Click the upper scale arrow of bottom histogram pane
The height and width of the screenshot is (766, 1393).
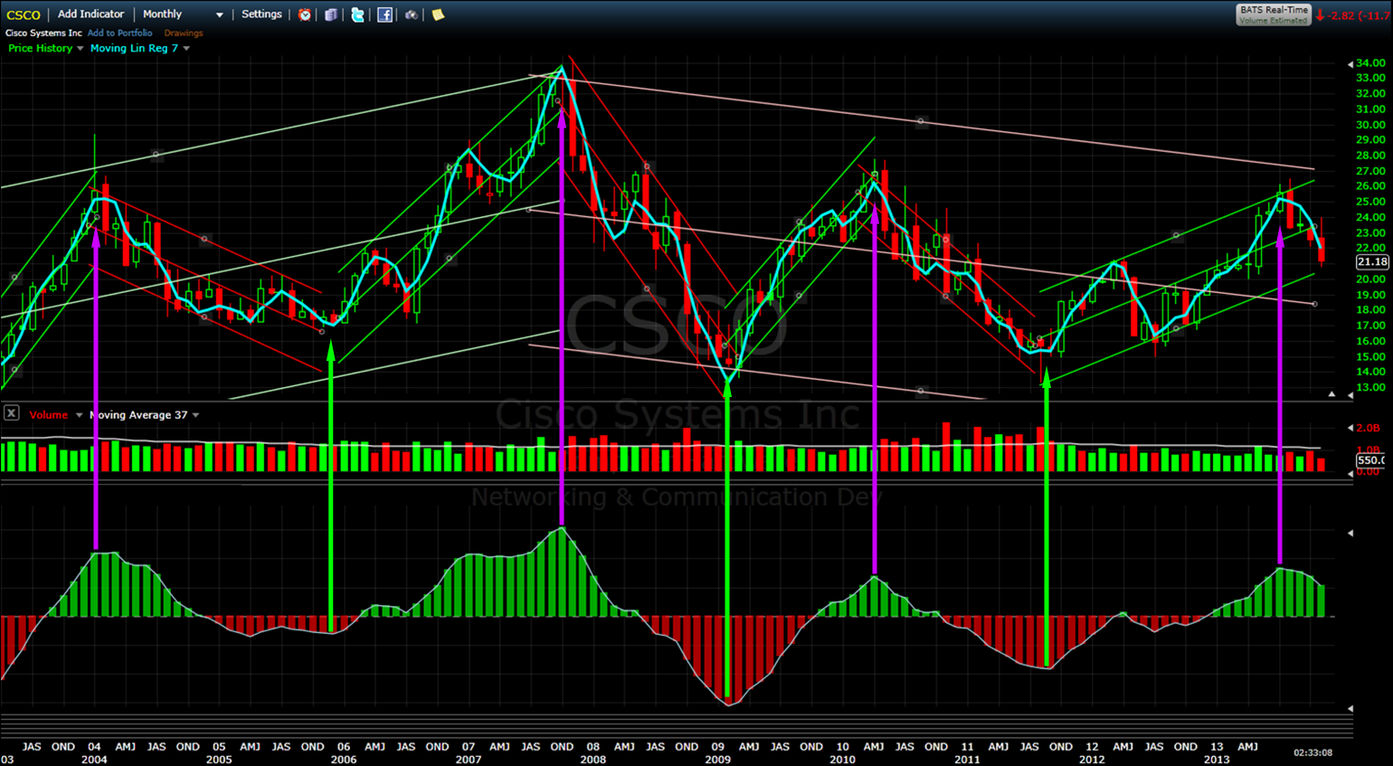coord(1350,533)
